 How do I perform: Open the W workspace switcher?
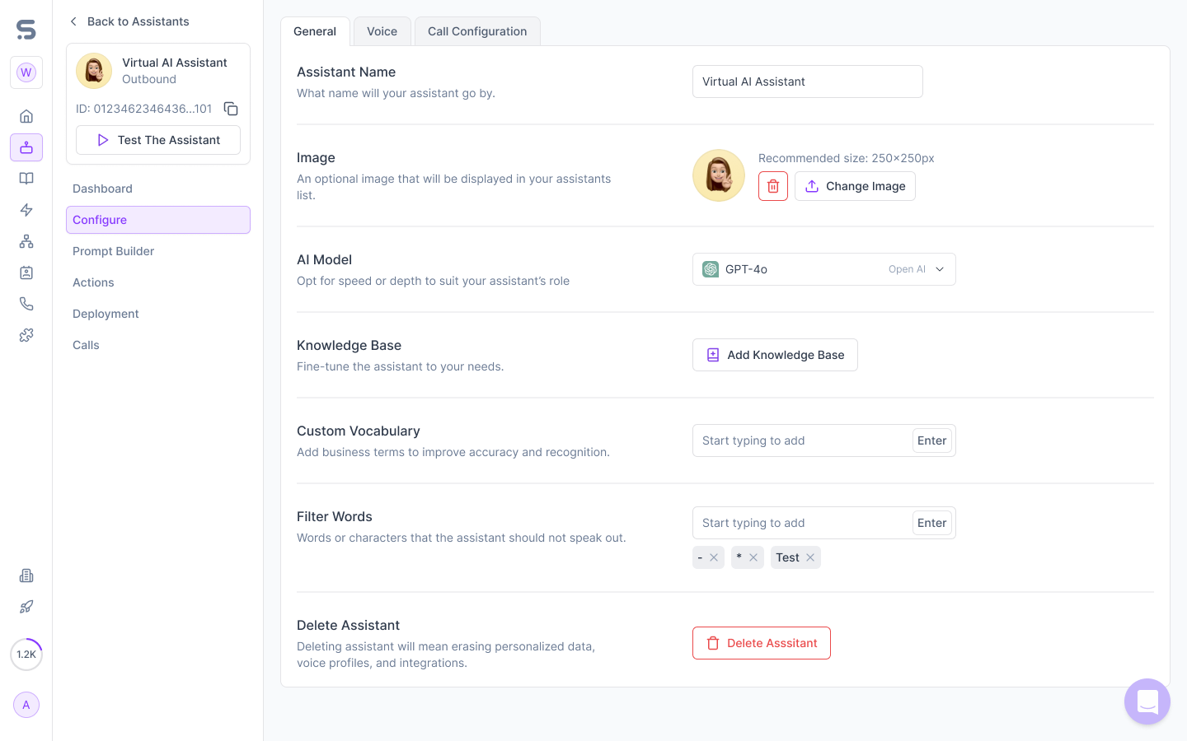pyautogui.click(x=26, y=72)
